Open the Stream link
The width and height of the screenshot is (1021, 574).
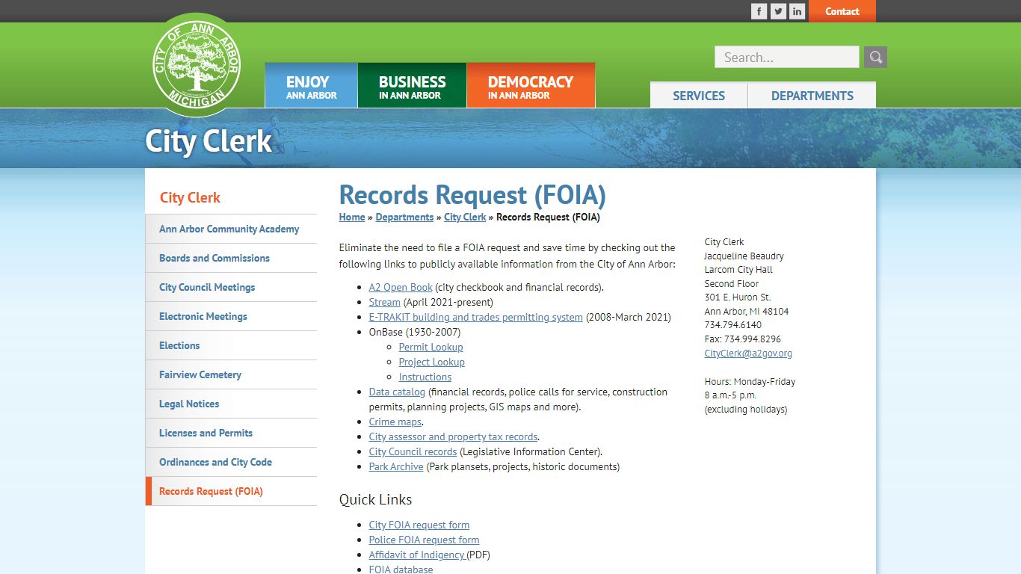coord(385,302)
